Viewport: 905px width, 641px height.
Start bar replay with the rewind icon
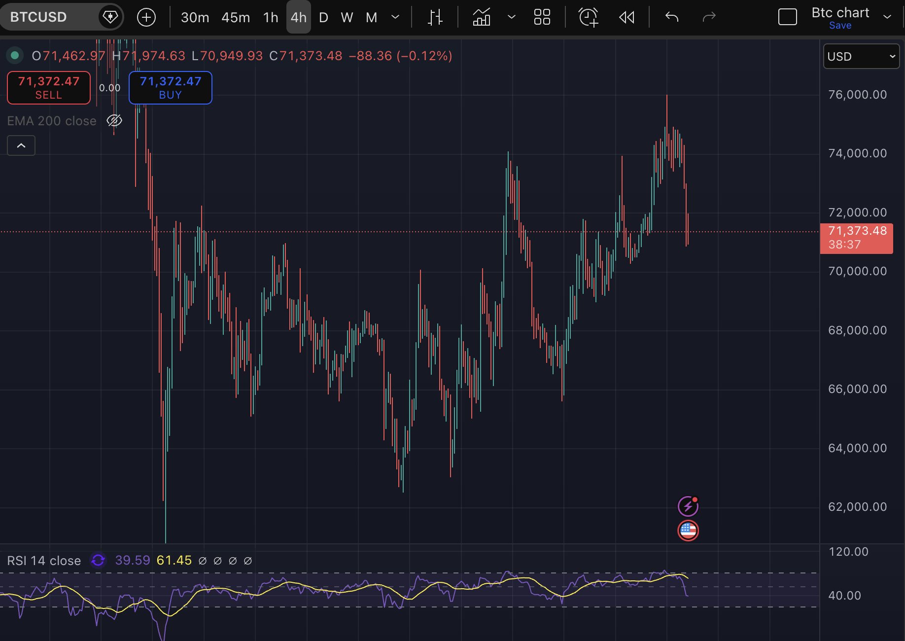[627, 17]
